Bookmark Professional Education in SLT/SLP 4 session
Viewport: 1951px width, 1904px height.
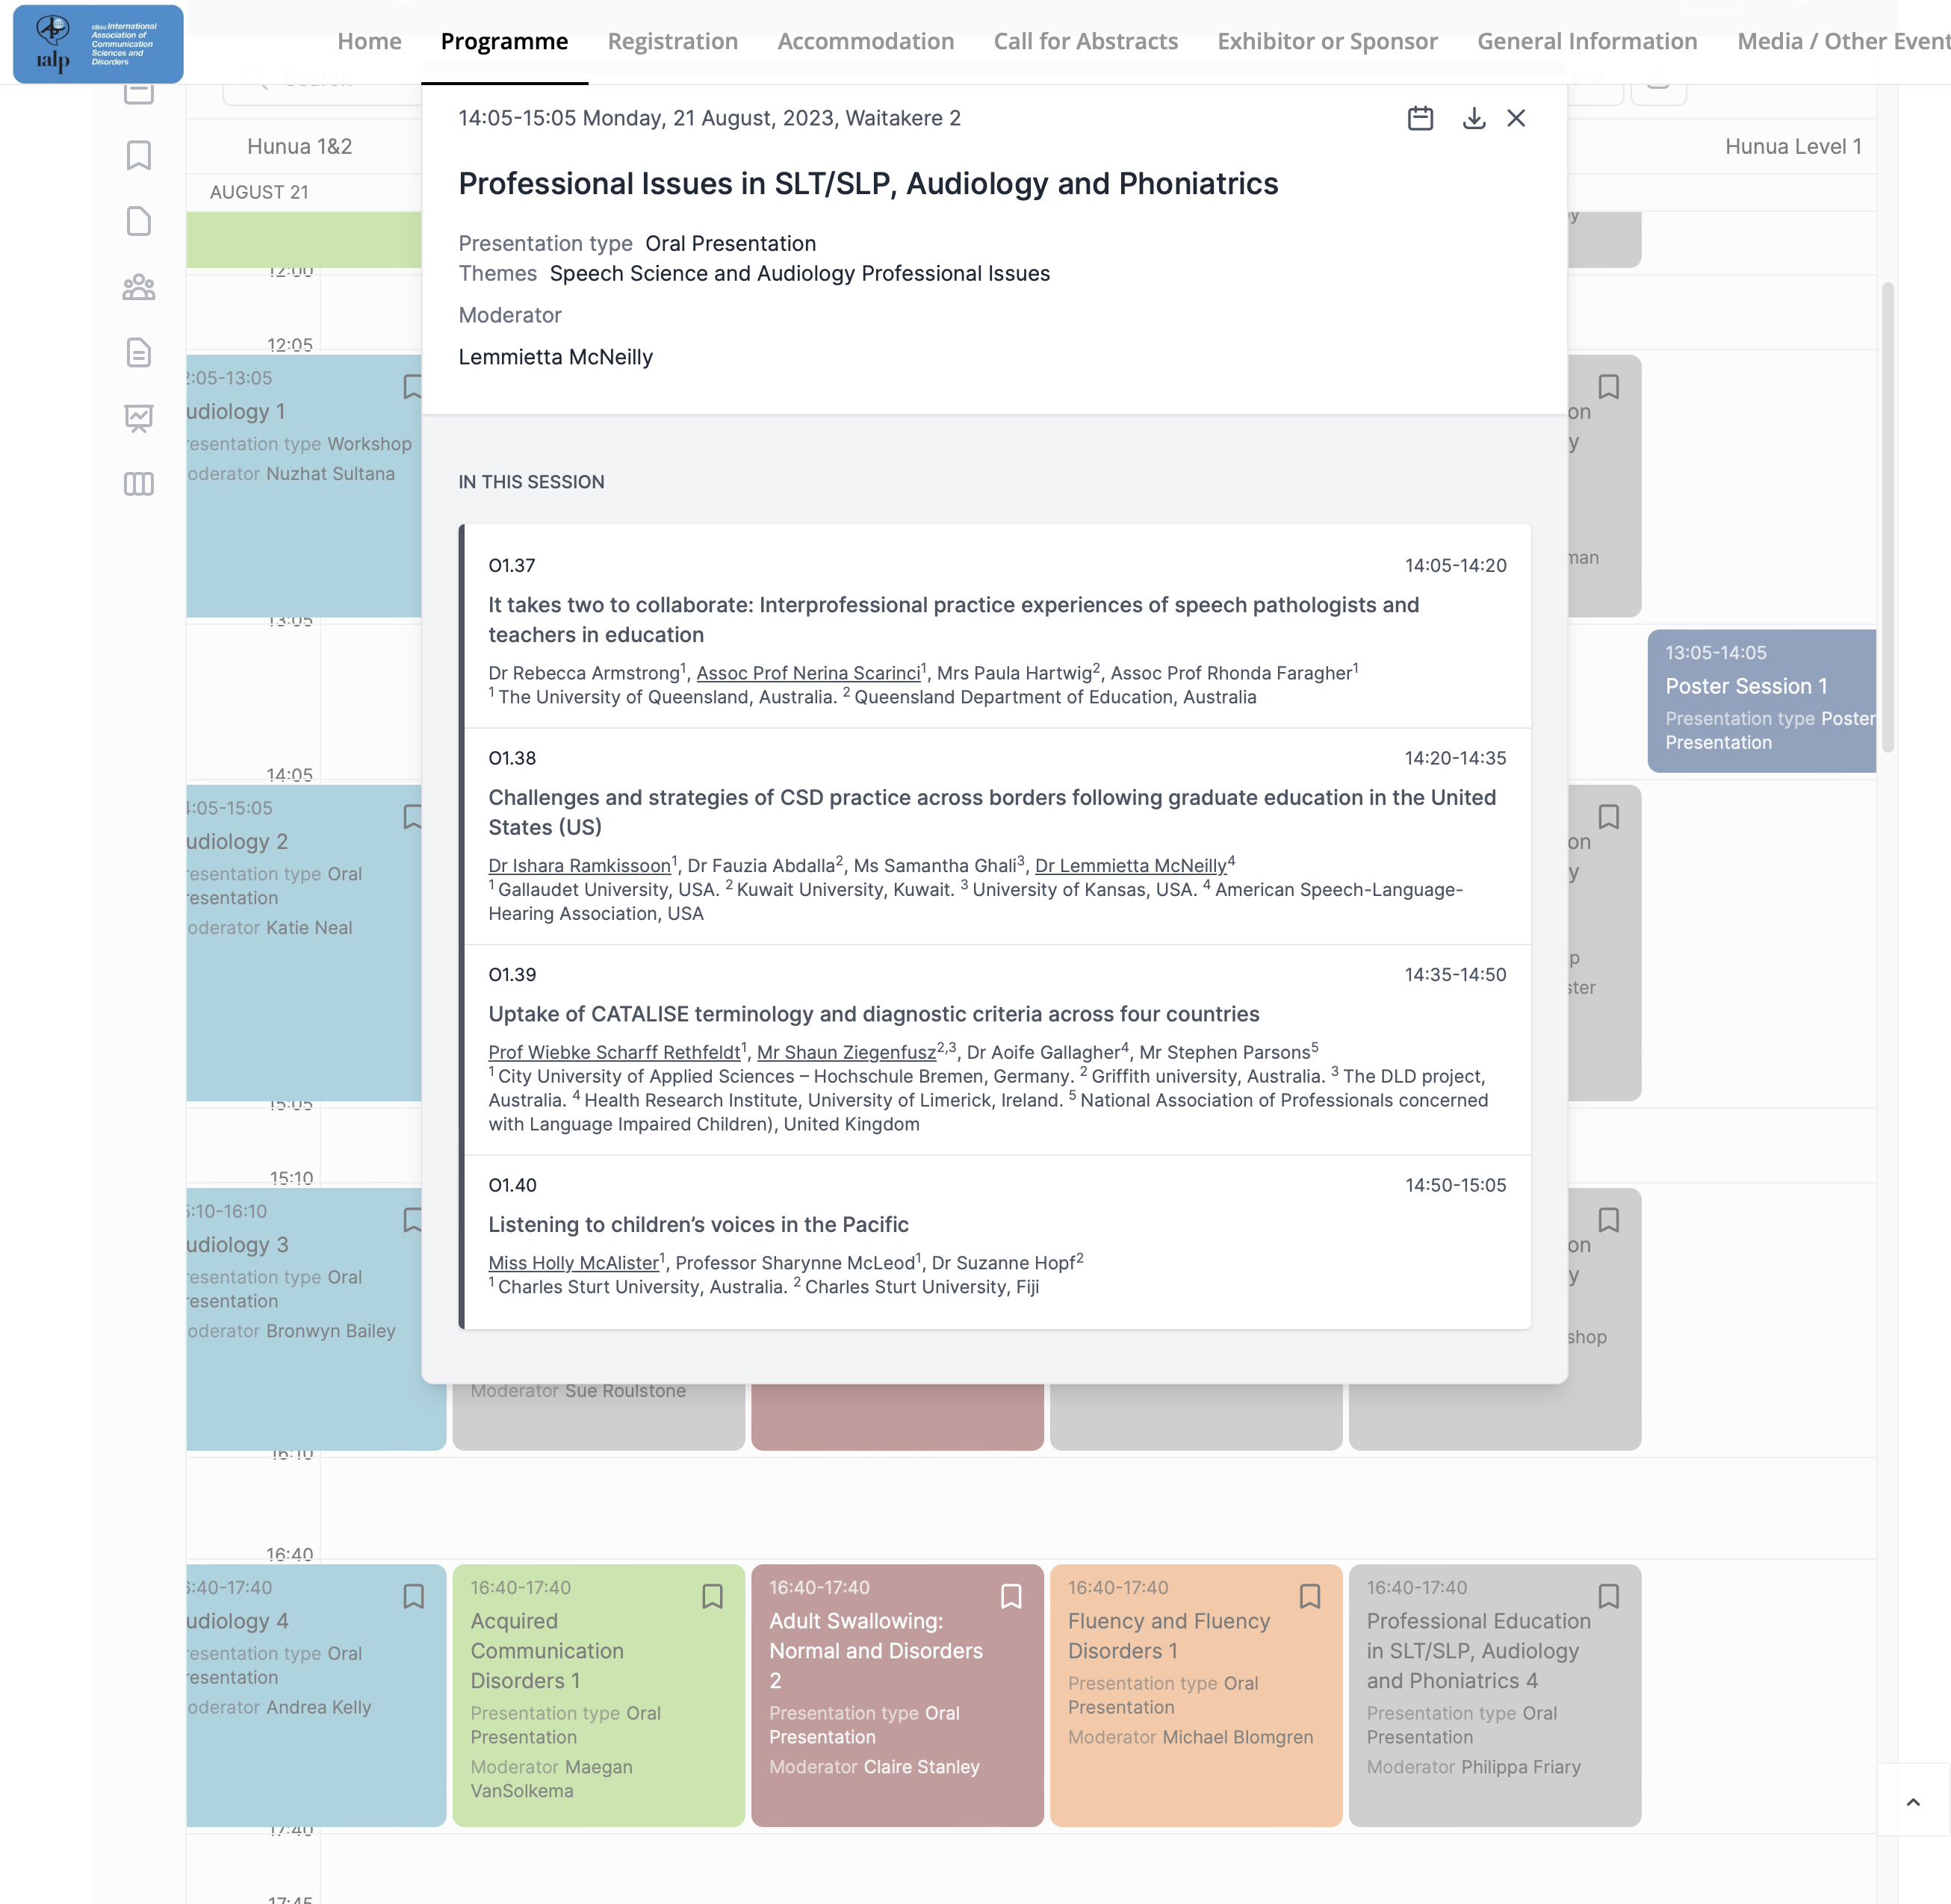click(x=1609, y=1596)
